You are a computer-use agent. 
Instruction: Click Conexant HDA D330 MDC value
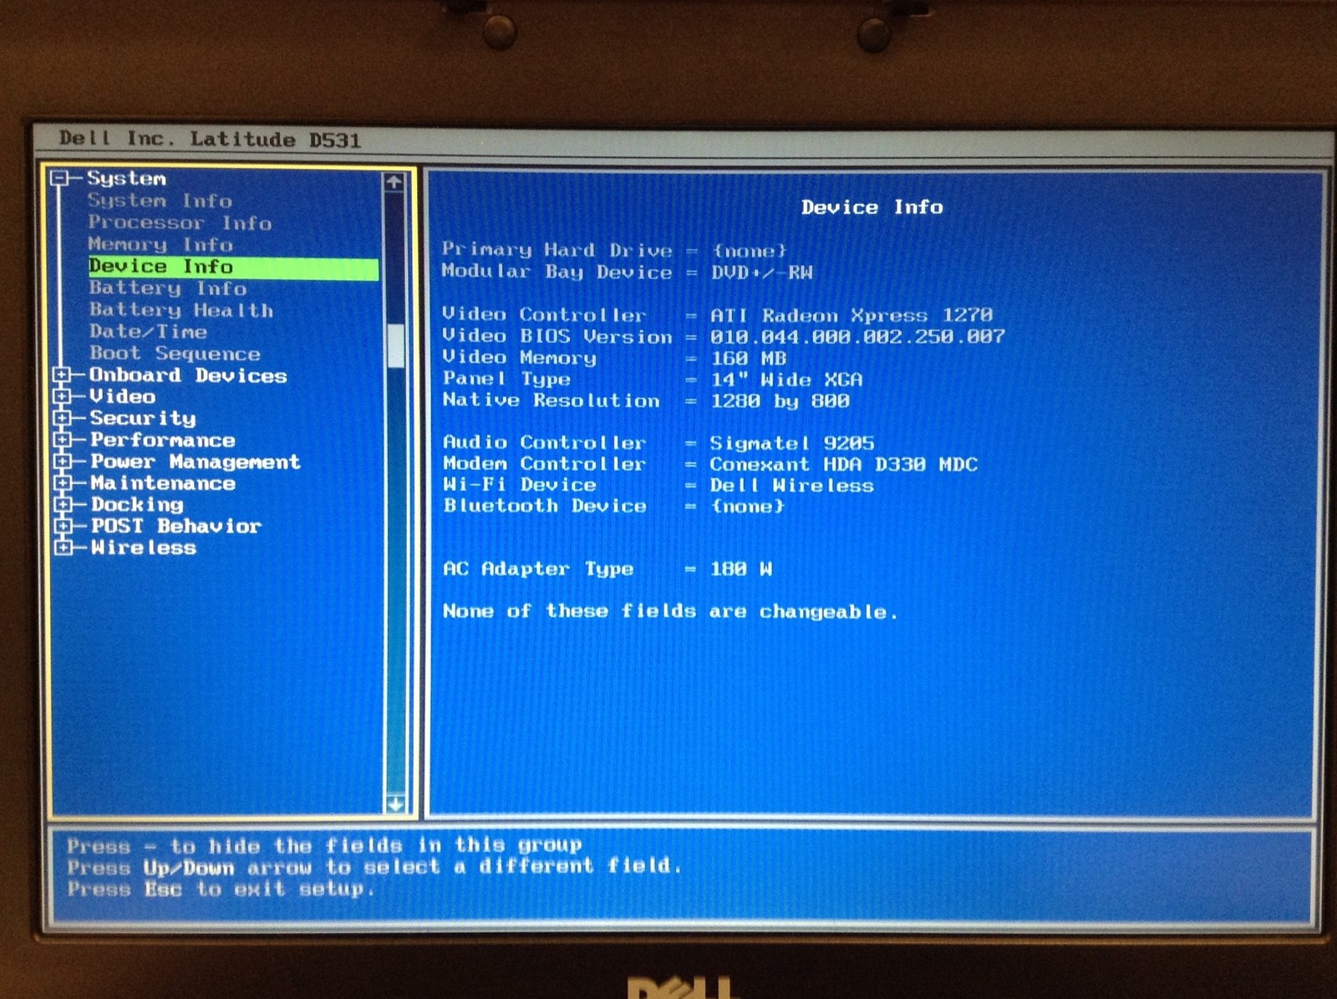pyautogui.click(x=843, y=464)
